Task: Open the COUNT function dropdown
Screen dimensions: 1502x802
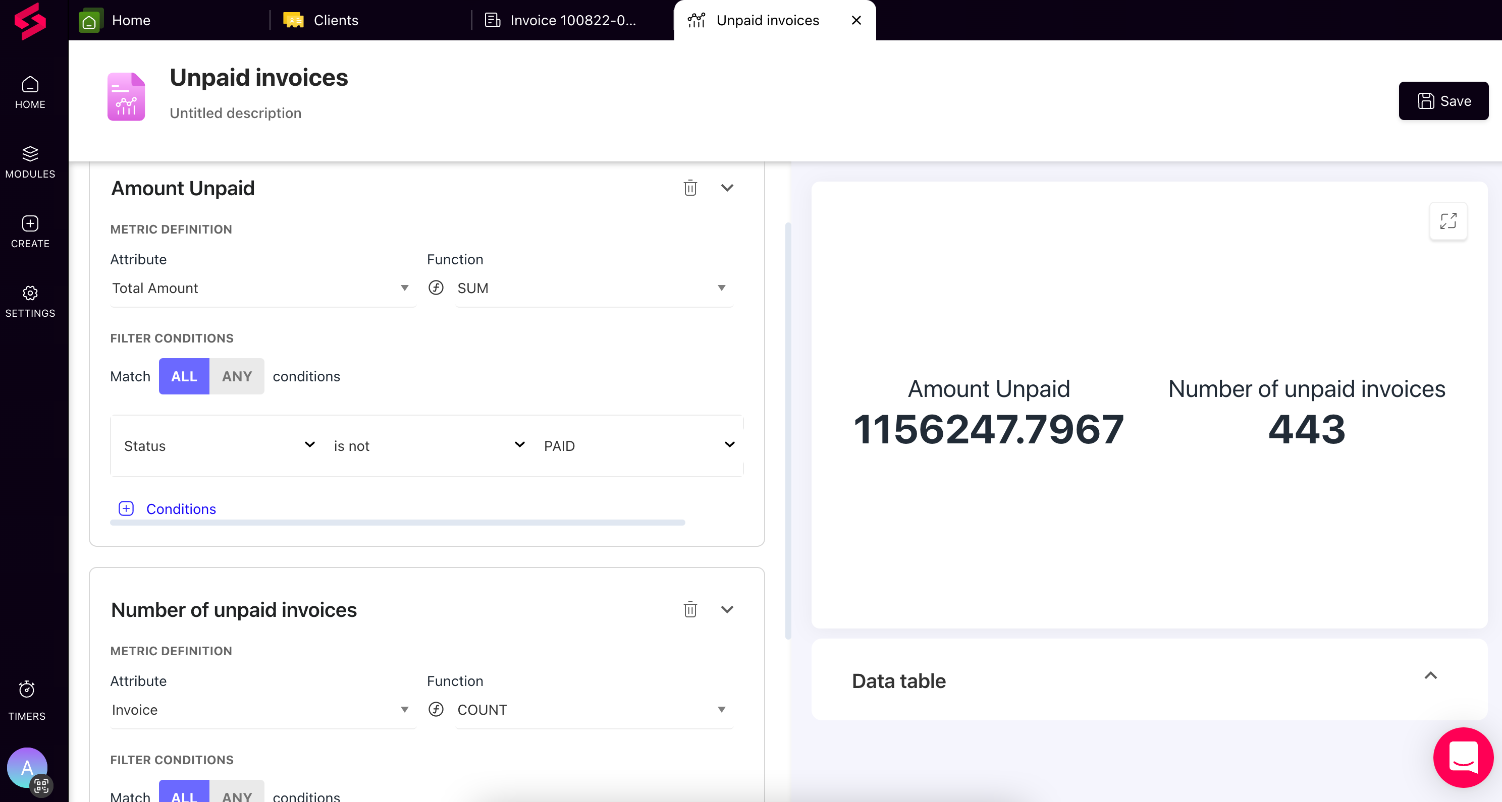Action: (594, 710)
